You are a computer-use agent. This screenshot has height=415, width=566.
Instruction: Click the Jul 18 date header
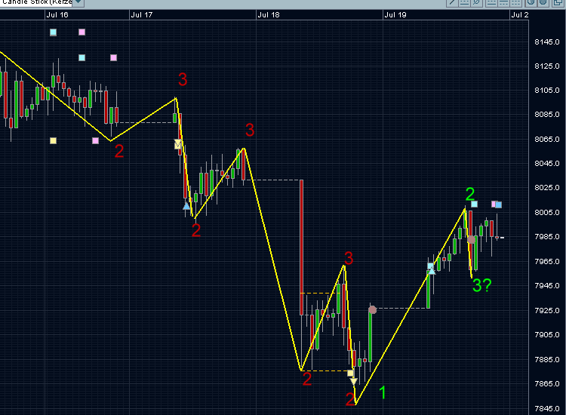pyautogui.click(x=268, y=14)
